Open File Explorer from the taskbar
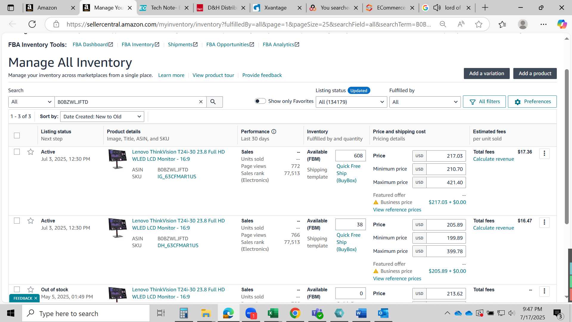Viewport: 572px width, 322px height. (x=206, y=313)
